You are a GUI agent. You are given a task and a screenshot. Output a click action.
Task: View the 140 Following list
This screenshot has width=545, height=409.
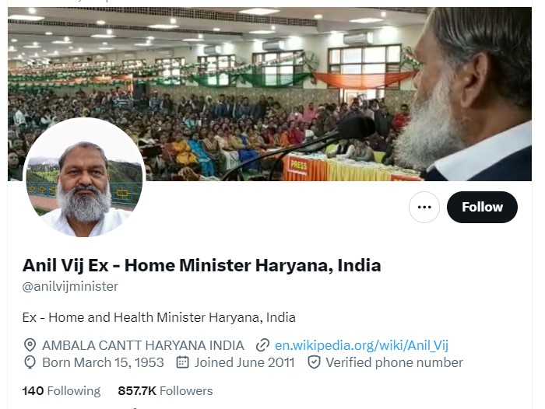pyautogui.click(x=62, y=391)
